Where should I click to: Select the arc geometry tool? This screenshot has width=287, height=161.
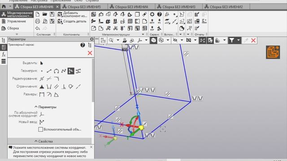57,71
